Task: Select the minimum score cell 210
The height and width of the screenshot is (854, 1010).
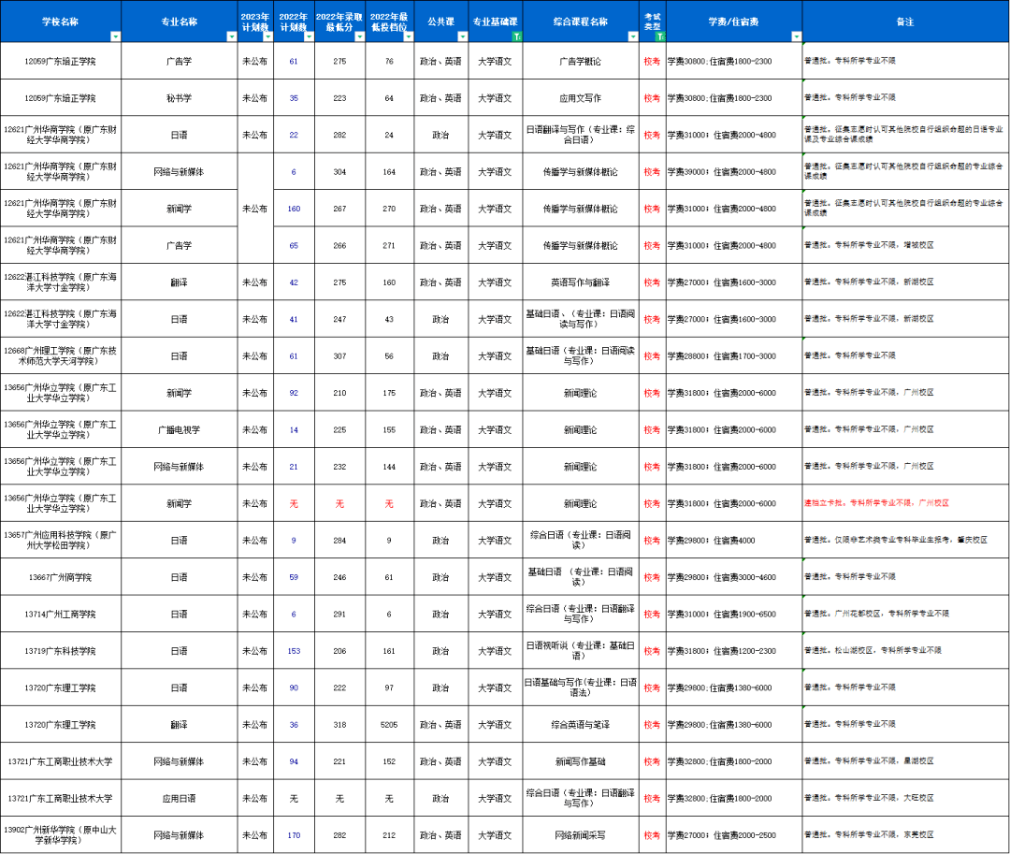Action: [339, 393]
